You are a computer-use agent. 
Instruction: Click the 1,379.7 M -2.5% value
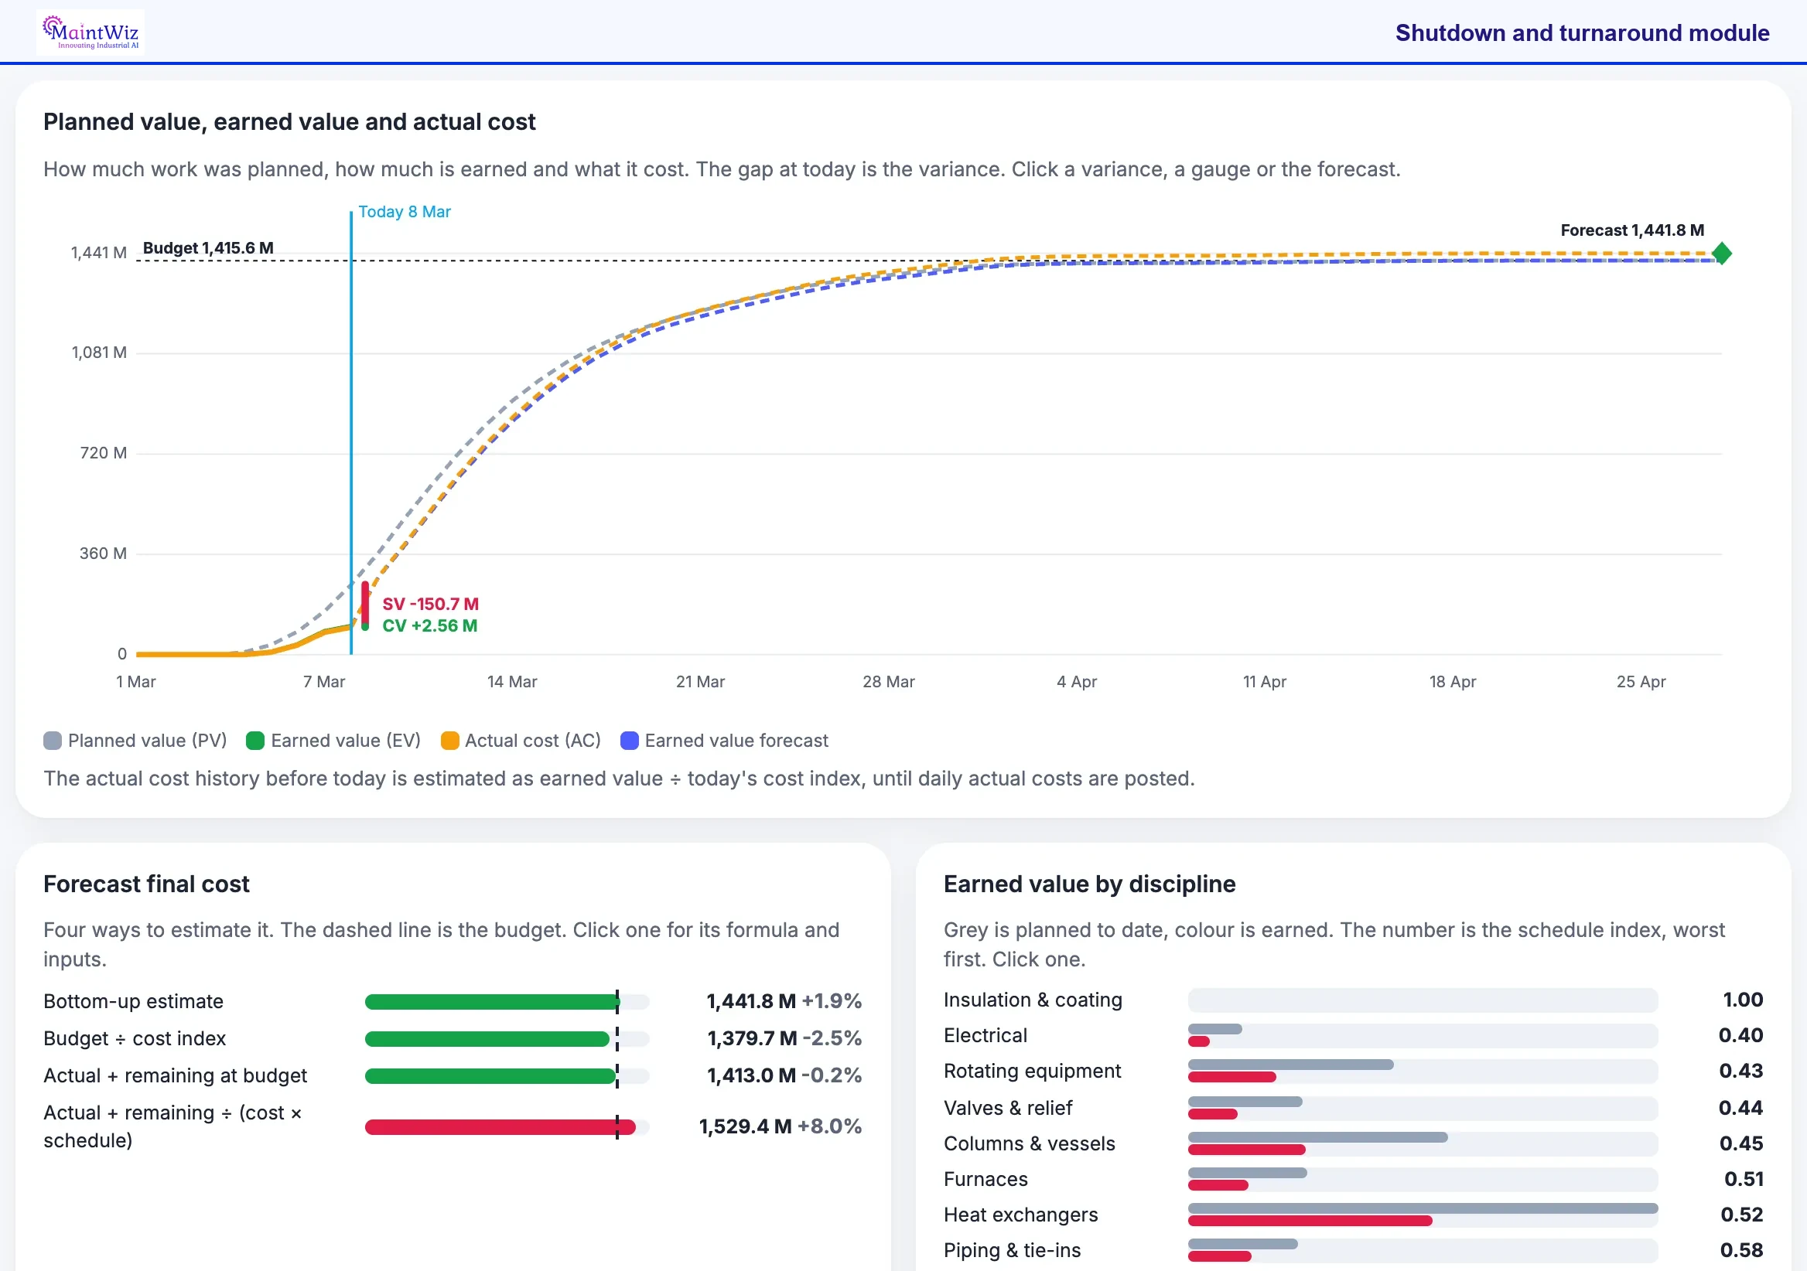pyautogui.click(x=784, y=1038)
